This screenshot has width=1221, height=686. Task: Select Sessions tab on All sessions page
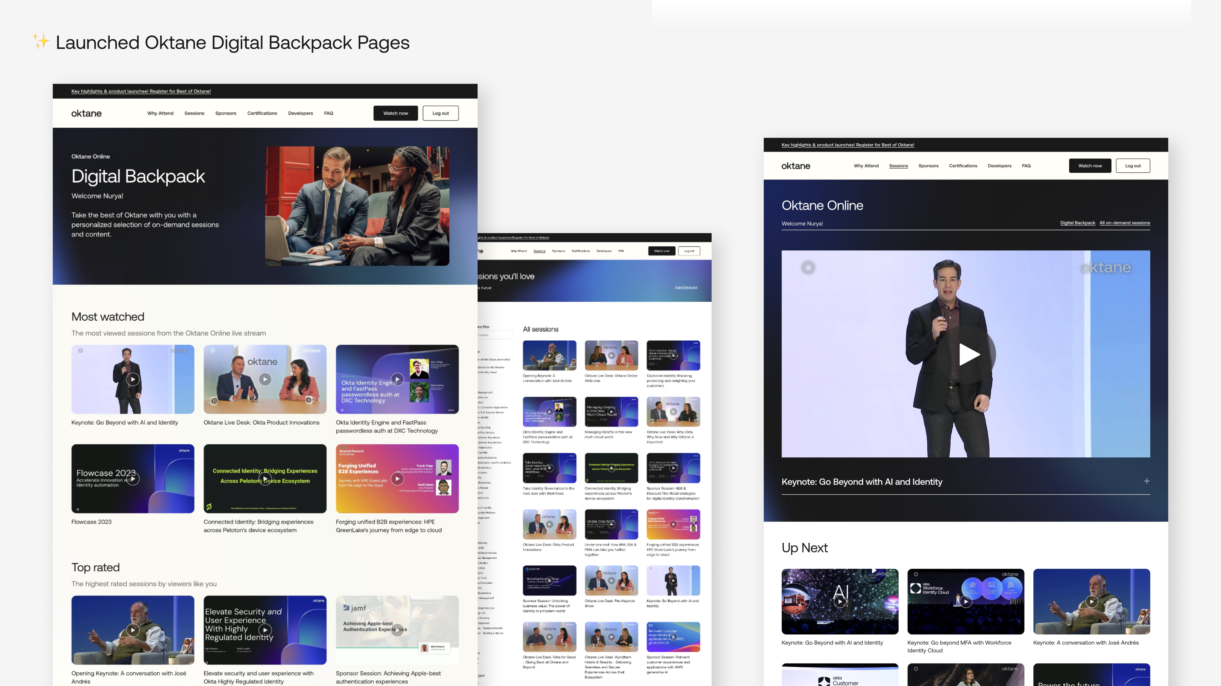click(539, 251)
